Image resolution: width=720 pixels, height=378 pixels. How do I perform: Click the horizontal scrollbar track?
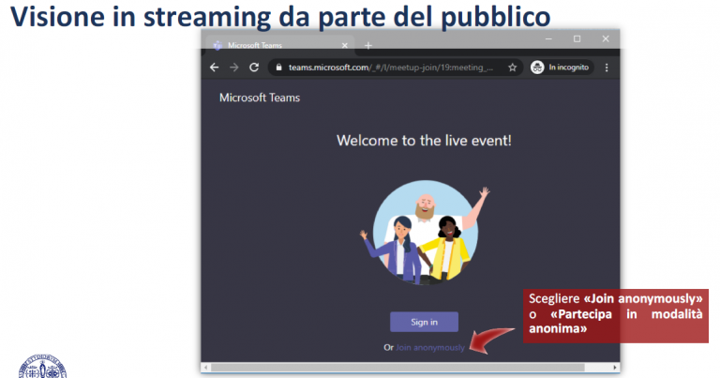tap(410, 366)
